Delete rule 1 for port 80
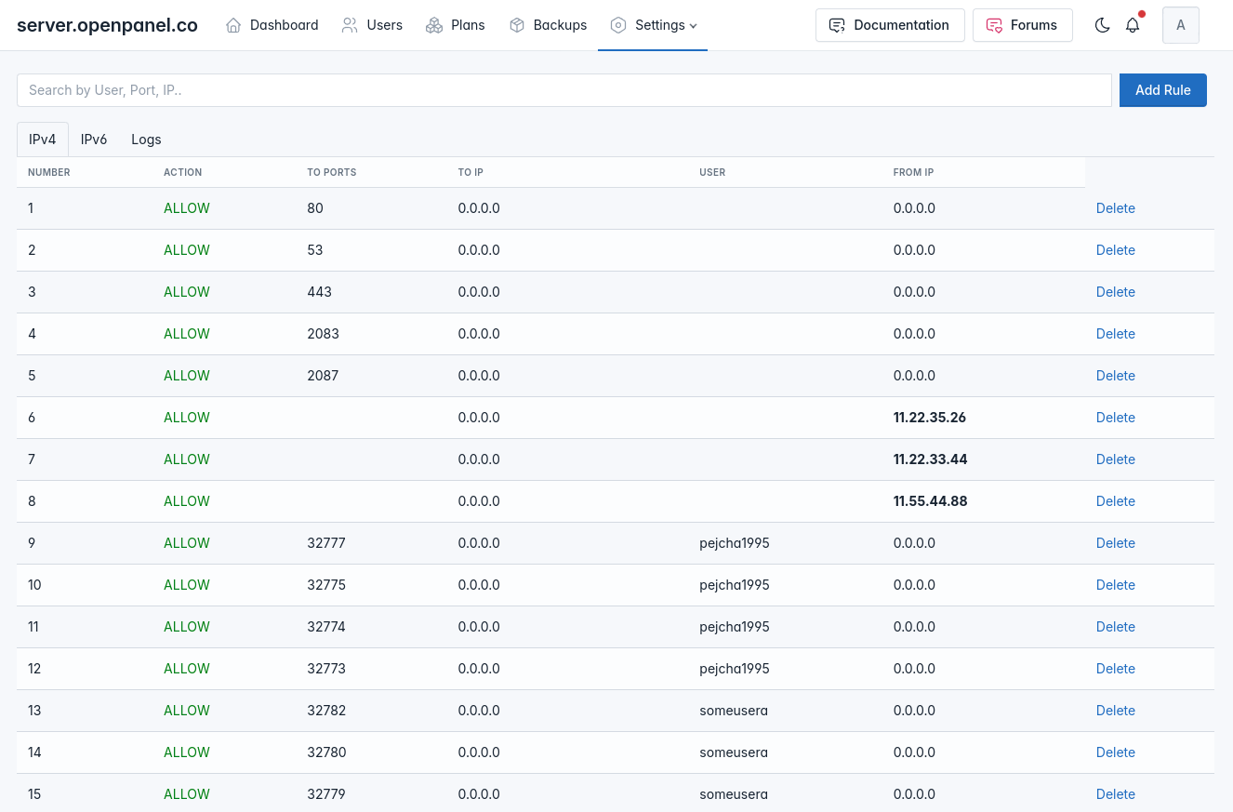Screen dimensions: 1233x812 pyautogui.click(x=1115, y=208)
